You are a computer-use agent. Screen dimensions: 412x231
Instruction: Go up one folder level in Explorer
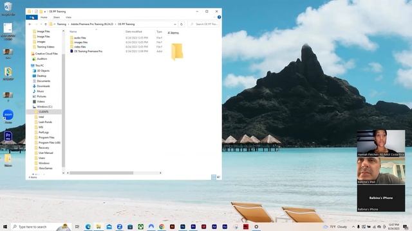click(x=46, y=24)
